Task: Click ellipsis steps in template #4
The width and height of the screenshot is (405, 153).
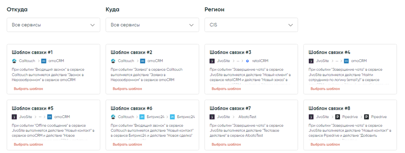Action: pyautogui.click(x=337, y=61)
